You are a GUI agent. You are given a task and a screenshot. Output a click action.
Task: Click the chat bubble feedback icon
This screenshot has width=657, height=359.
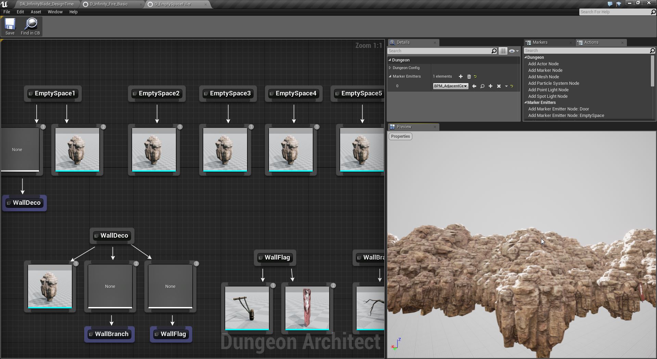(610, 4)
